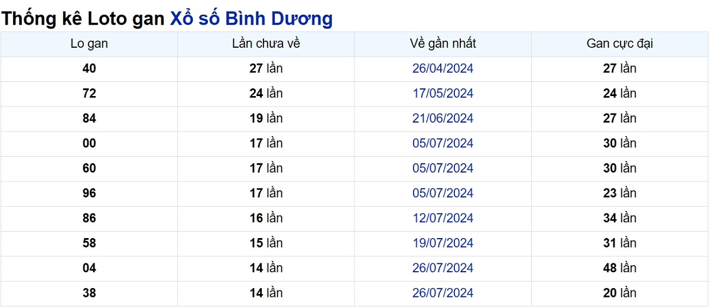Click Gan cực đại '20 lần' in row 38
This screenshot has height=307, width=709.
(x=620, y=293)
